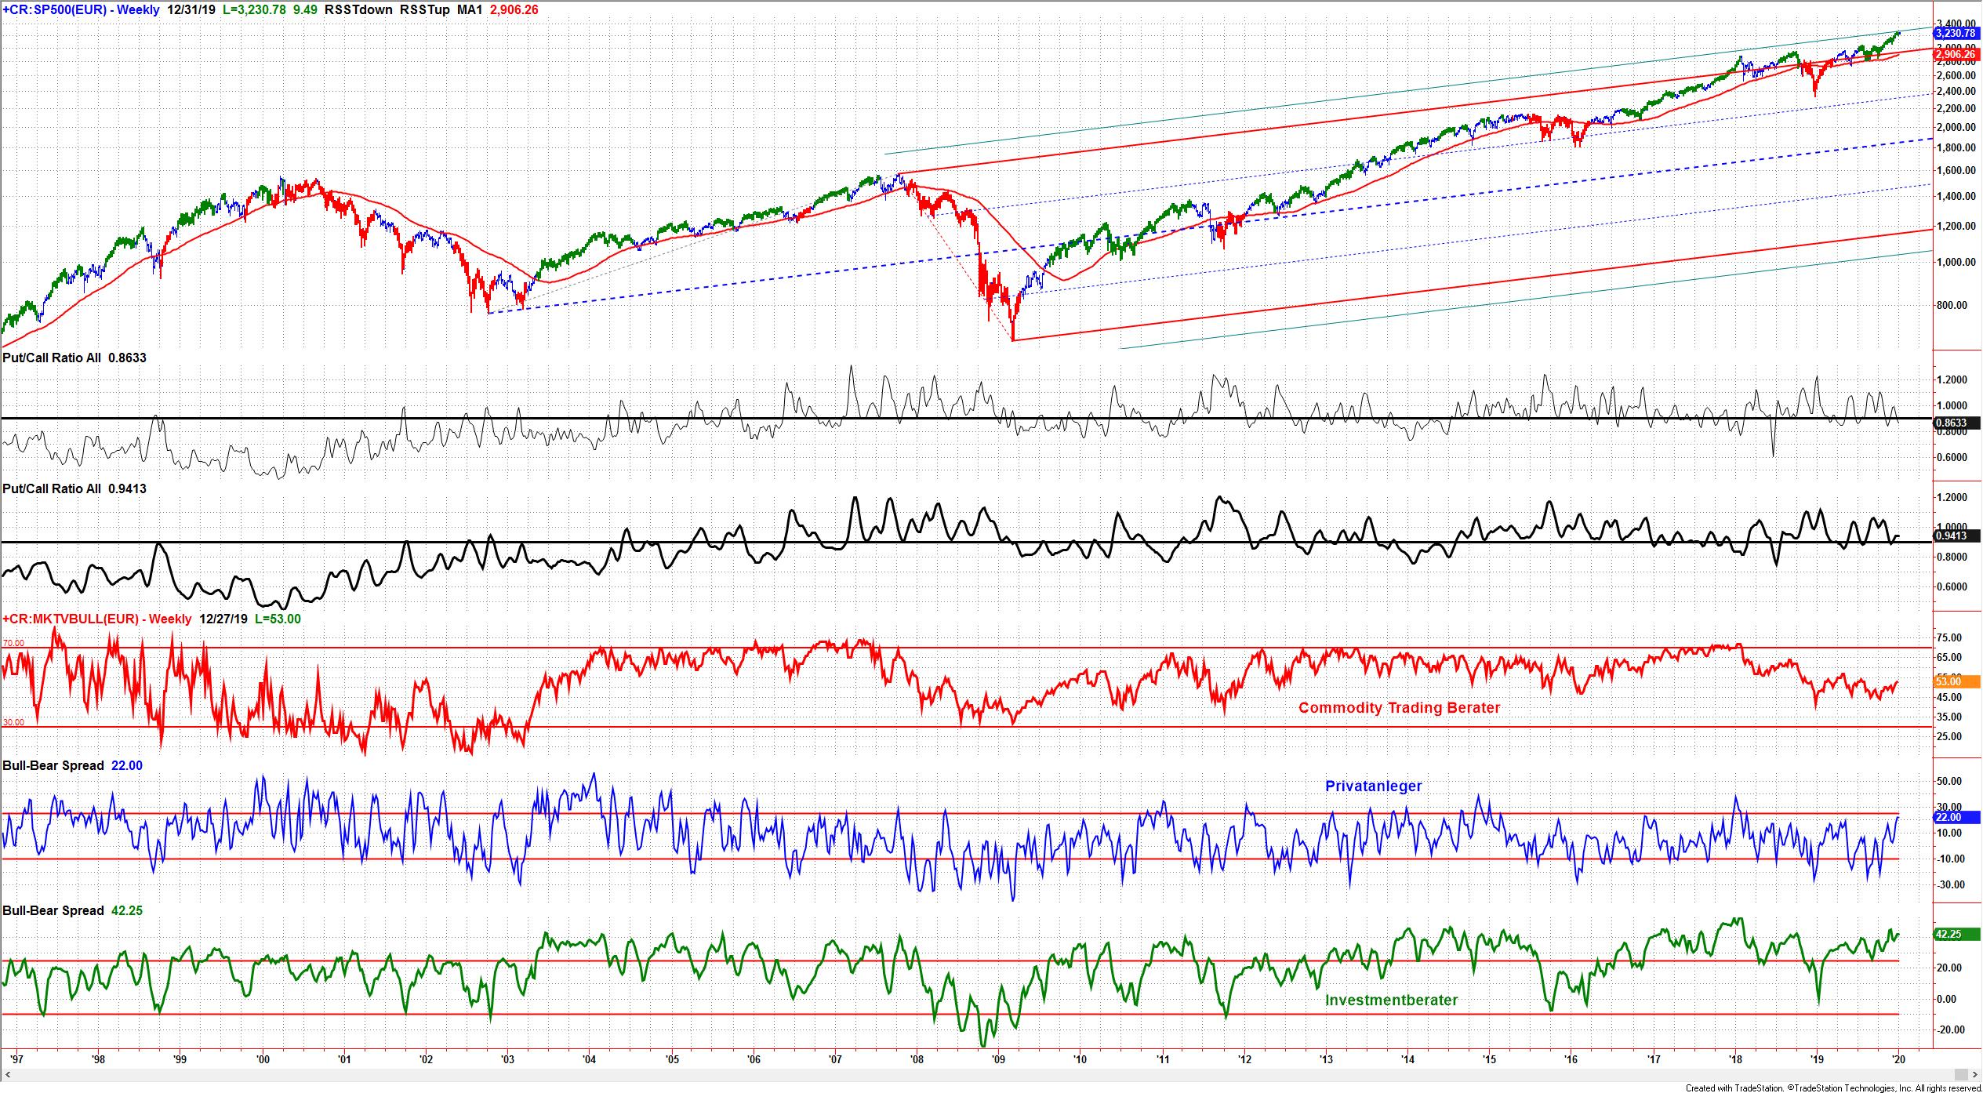Click the Commodity Trading Berater text annotation

point(1399,708)
